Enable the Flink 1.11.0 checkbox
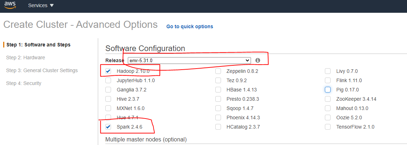407x145 pixels. (328, 80)
